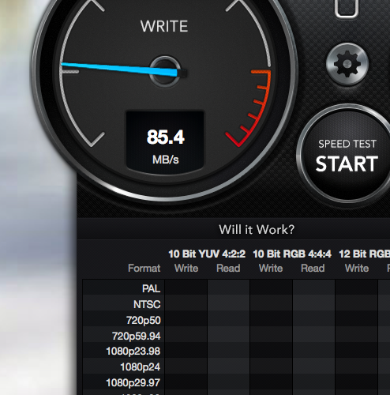Click the needle's center hub
This screenshot has height=395, width=390.
[165, 72]
